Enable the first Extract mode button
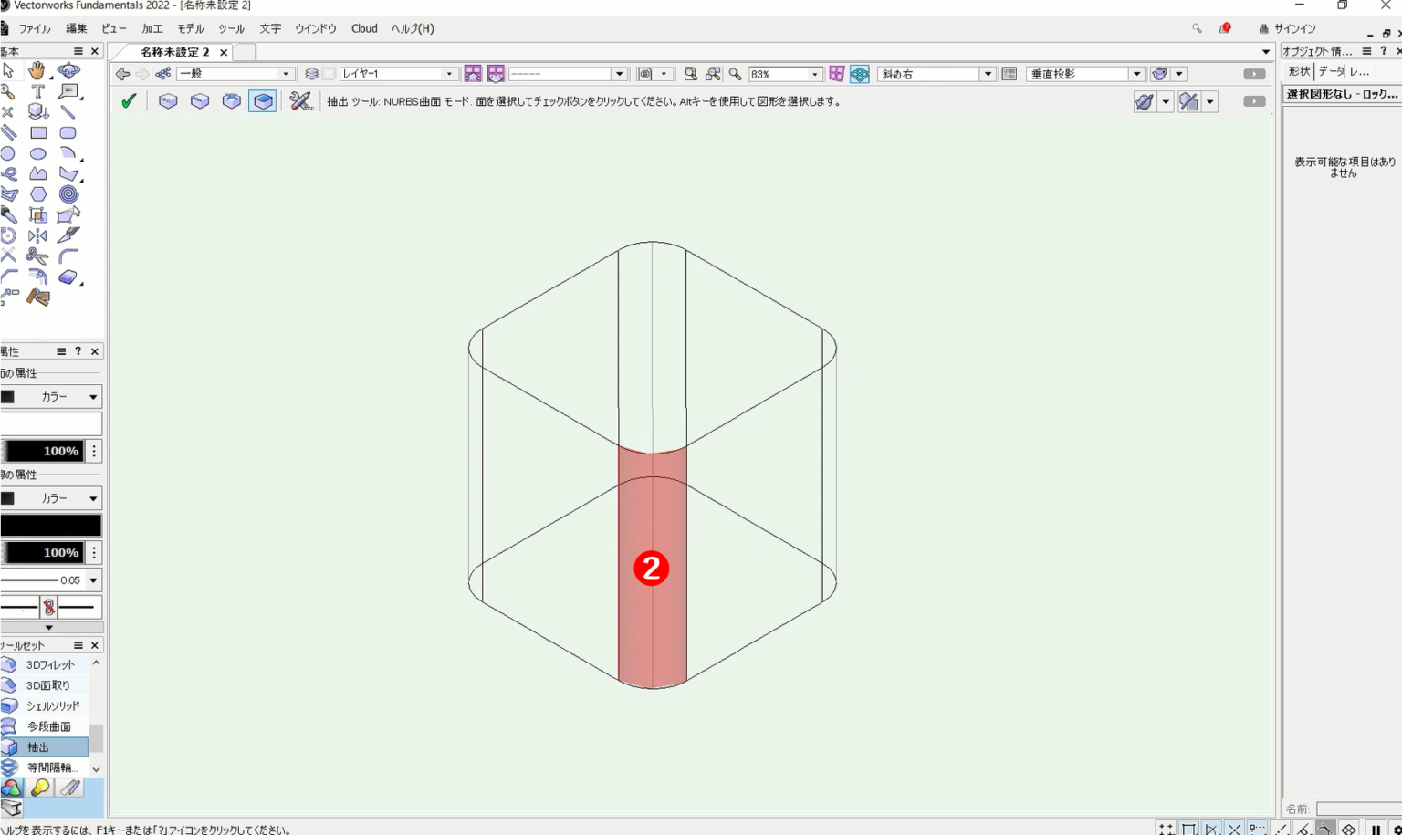Image resolution: width=1402 pixels, height=835 pixels. pyautogui.click(x=168, y=101)
